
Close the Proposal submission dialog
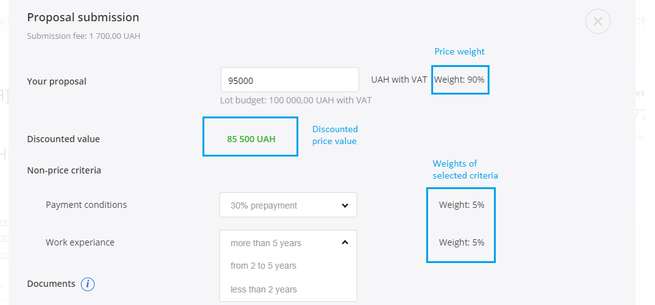598,21
